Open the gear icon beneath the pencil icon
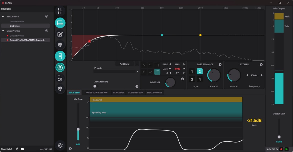The height and width of the screenshot is (152, 293). (x=60, y=45)
